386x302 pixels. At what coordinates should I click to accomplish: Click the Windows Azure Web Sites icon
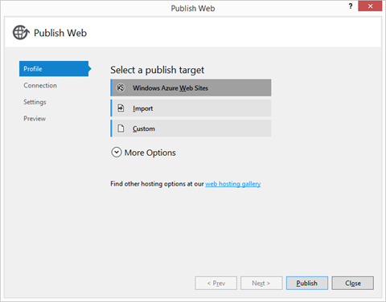click(x=121, y=88)
